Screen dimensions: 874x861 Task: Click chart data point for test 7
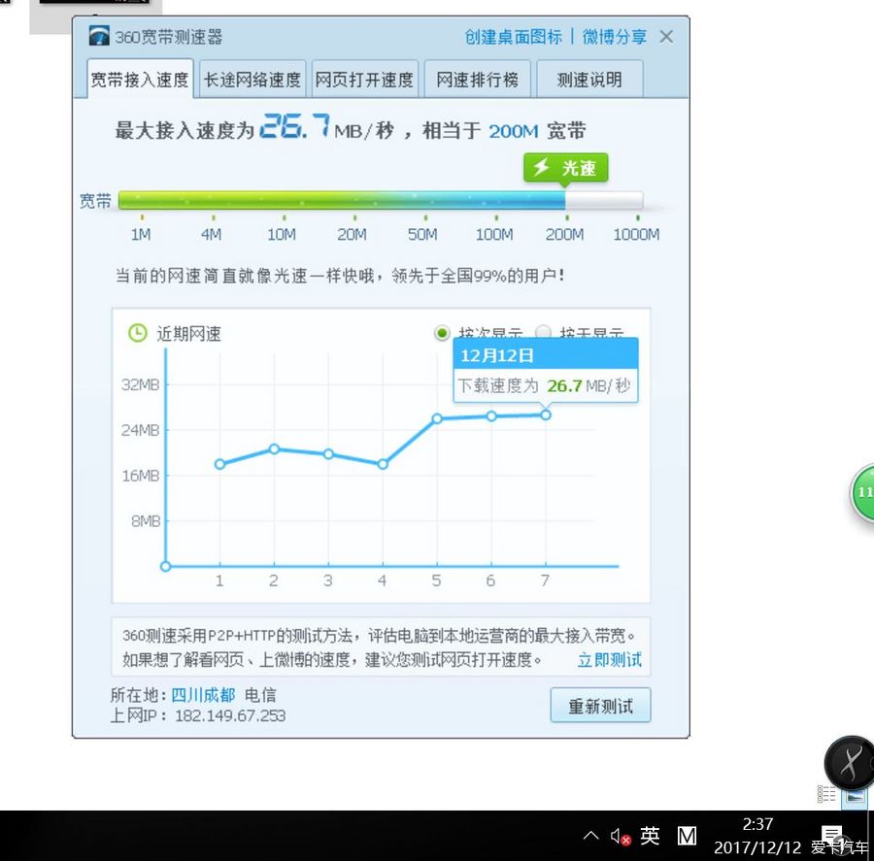click(546, 414)
